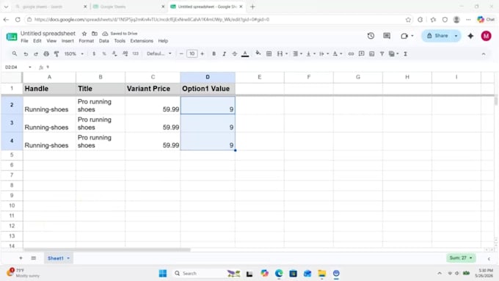The image size is (499, 281).
Task: Open the fill color picker
Action: pyautogui.click(x=258, y=54)
